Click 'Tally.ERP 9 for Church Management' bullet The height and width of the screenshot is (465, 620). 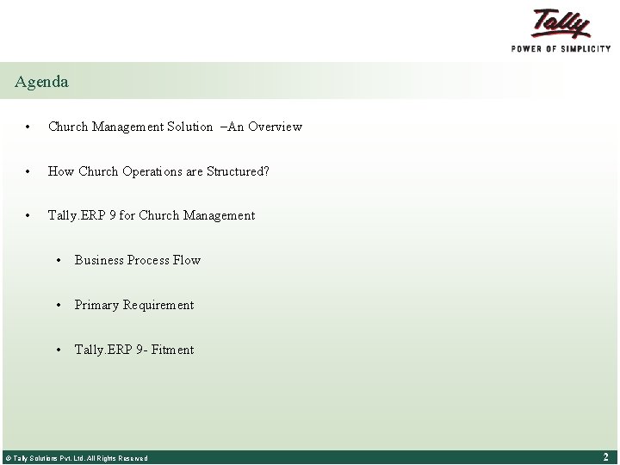(x=152, y=215)
